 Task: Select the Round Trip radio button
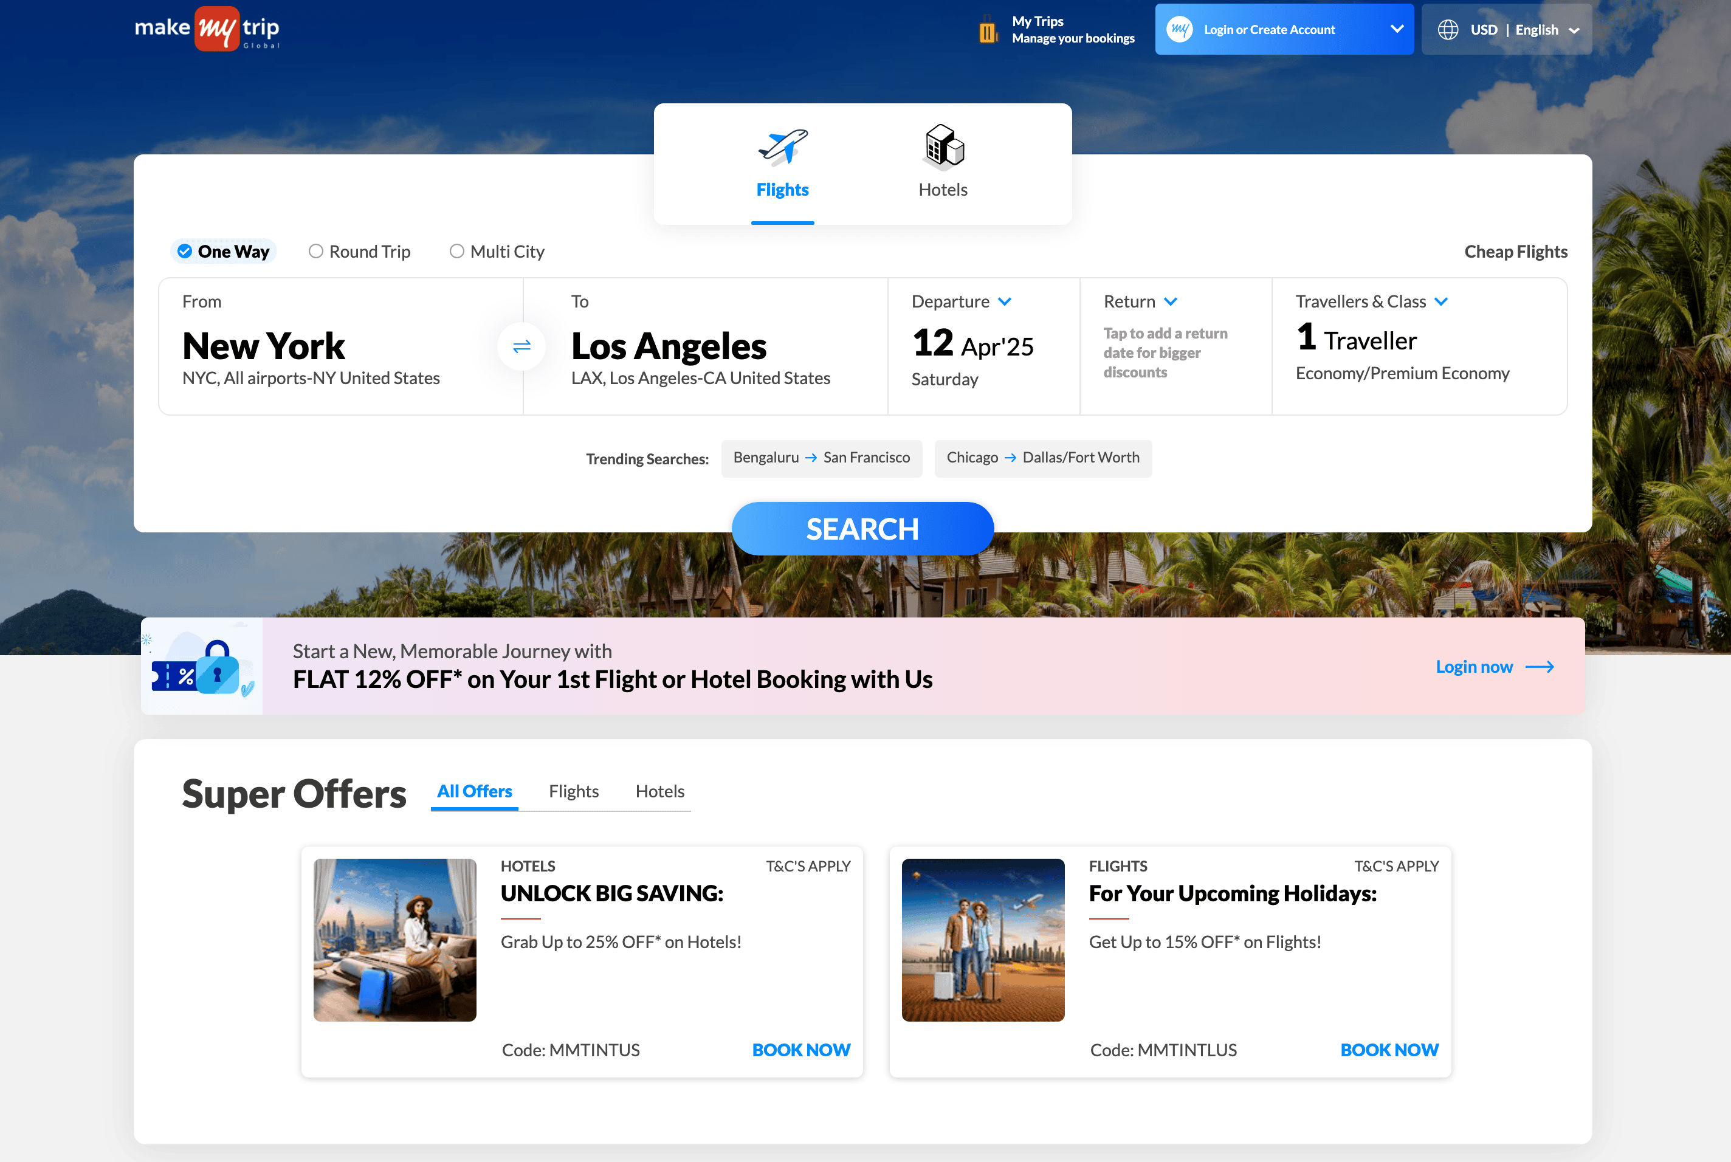(x=315, y=251)
